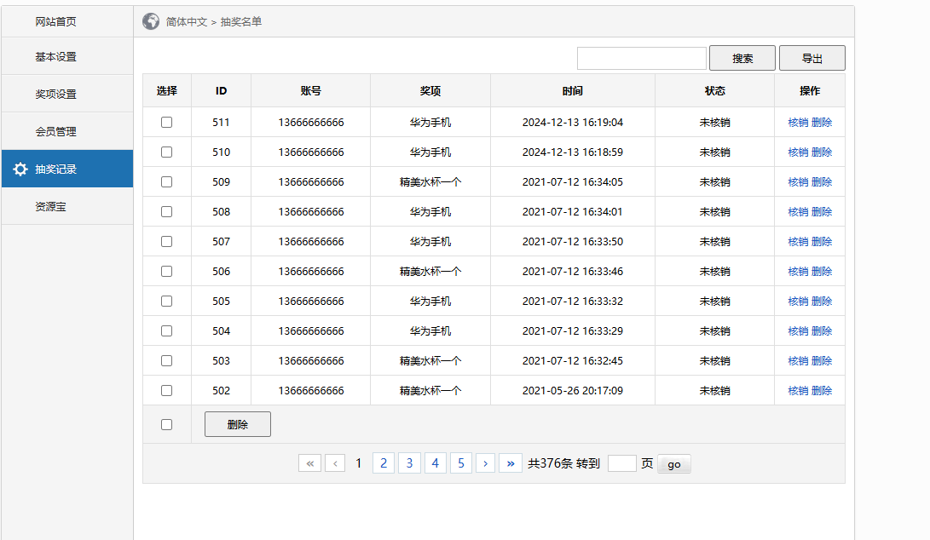
Task: Click 删除 link for record 511
Action: 822,122
